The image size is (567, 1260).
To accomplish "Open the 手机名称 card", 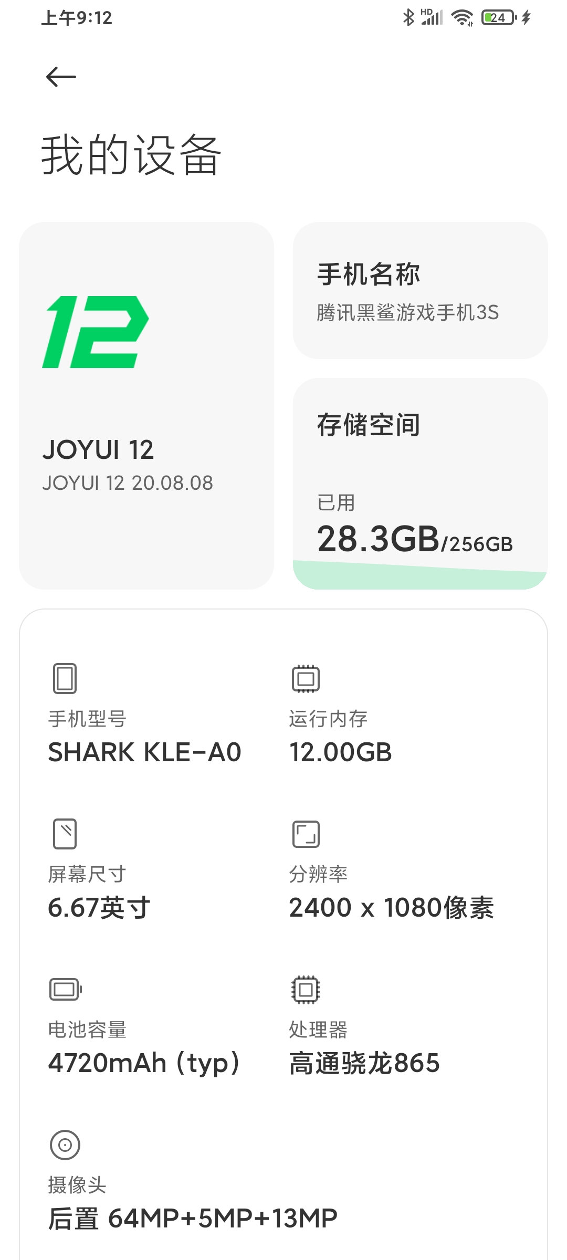I will 420,290.
